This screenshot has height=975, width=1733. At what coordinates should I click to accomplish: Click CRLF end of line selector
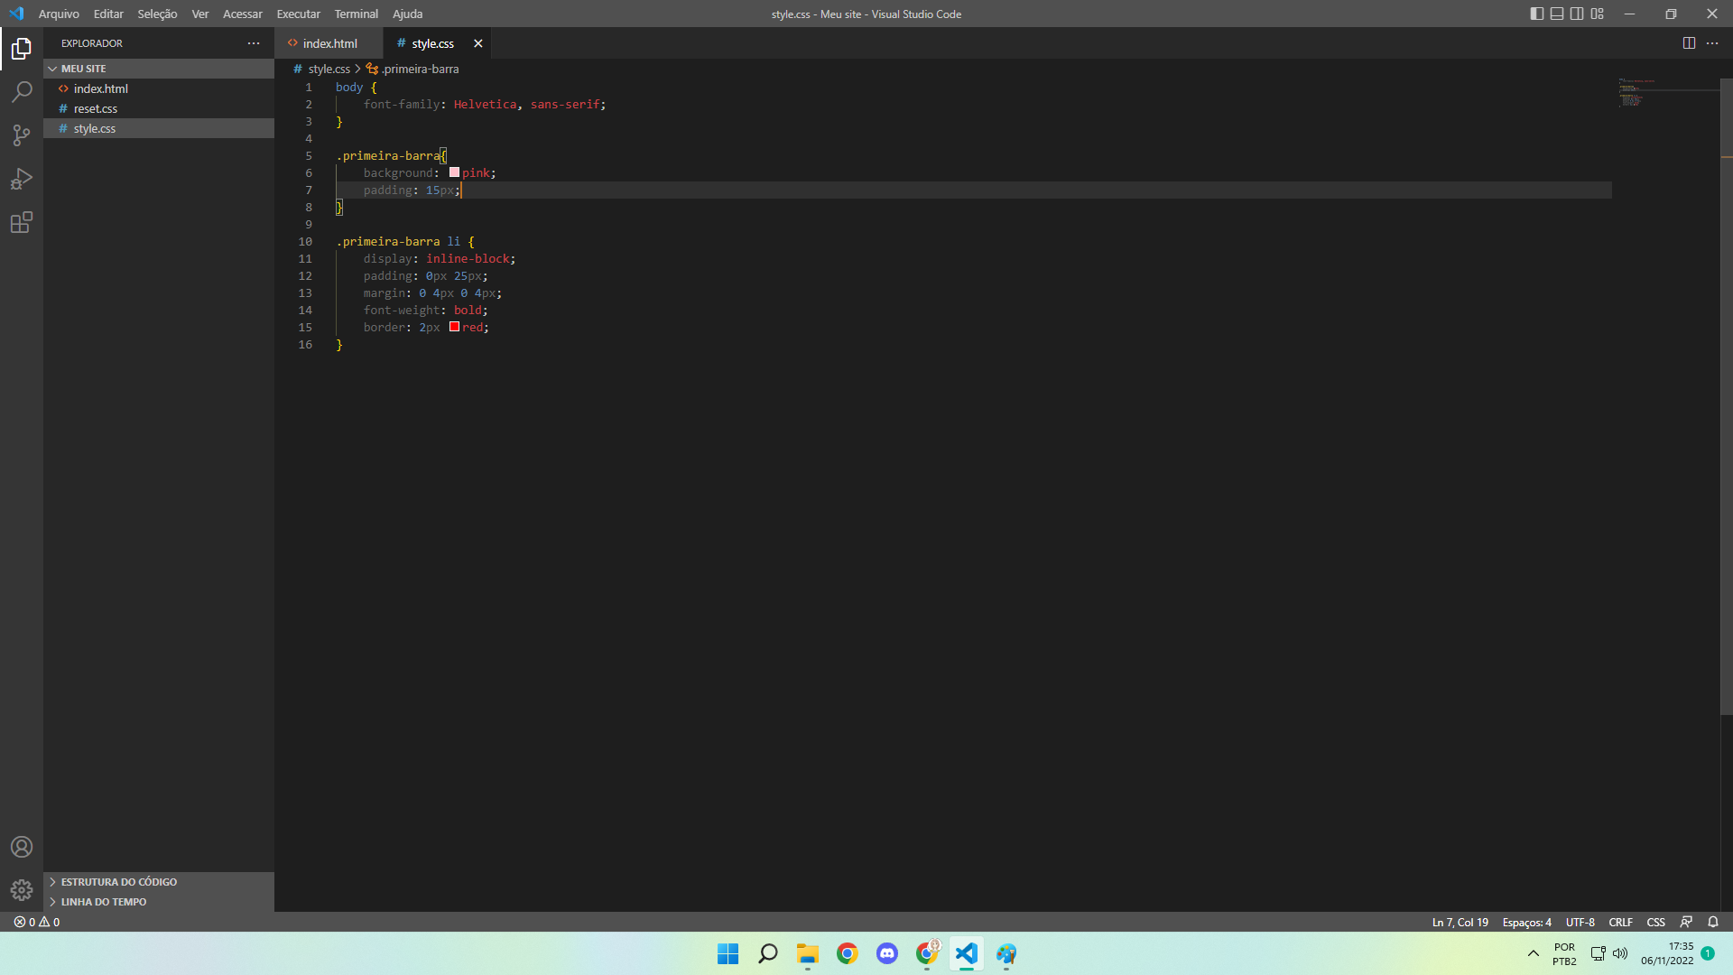1620,922
